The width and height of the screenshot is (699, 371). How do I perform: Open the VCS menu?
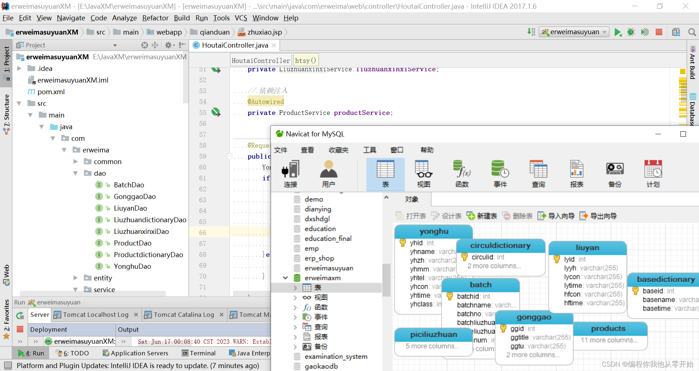[241, 18]
